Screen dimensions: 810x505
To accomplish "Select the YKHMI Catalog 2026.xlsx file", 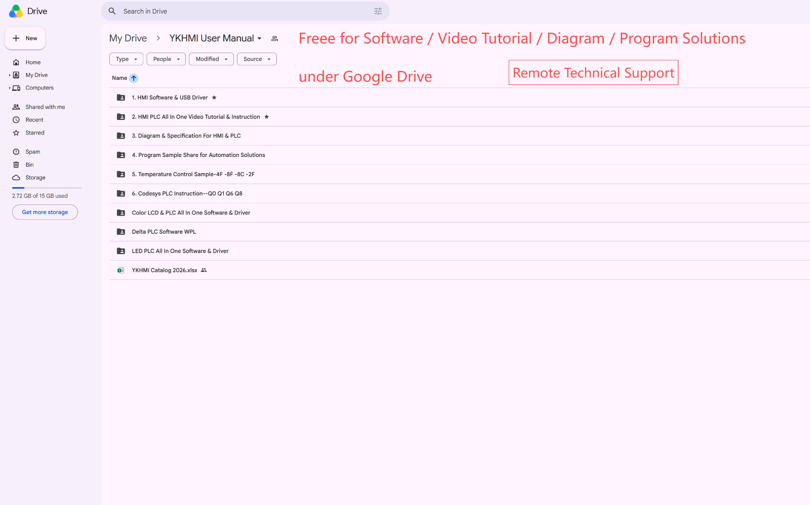I will pos(165,270).
